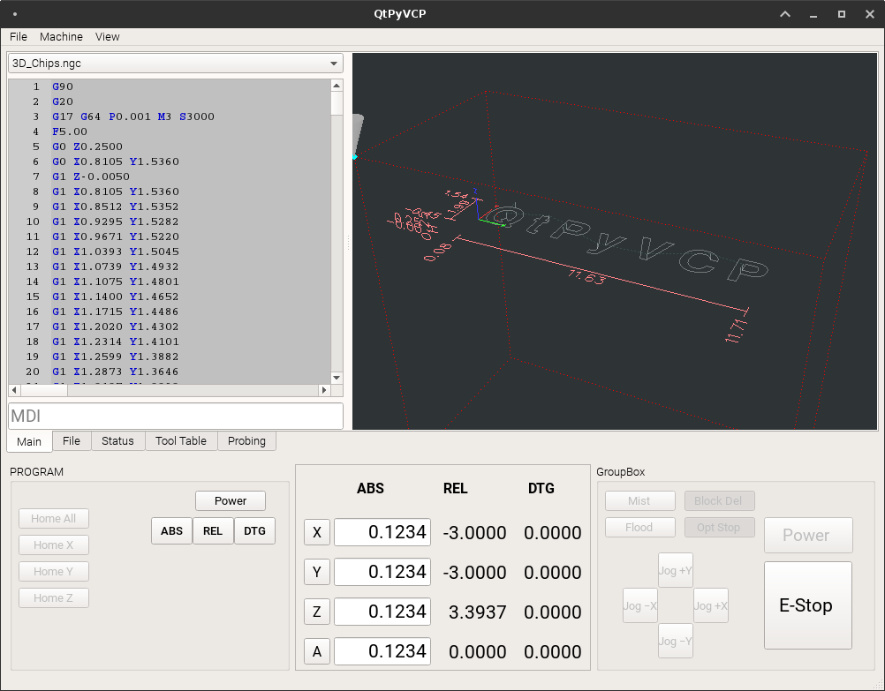
Task: Click the Y axis button in DRO
Action: click(x=316, y=572)
